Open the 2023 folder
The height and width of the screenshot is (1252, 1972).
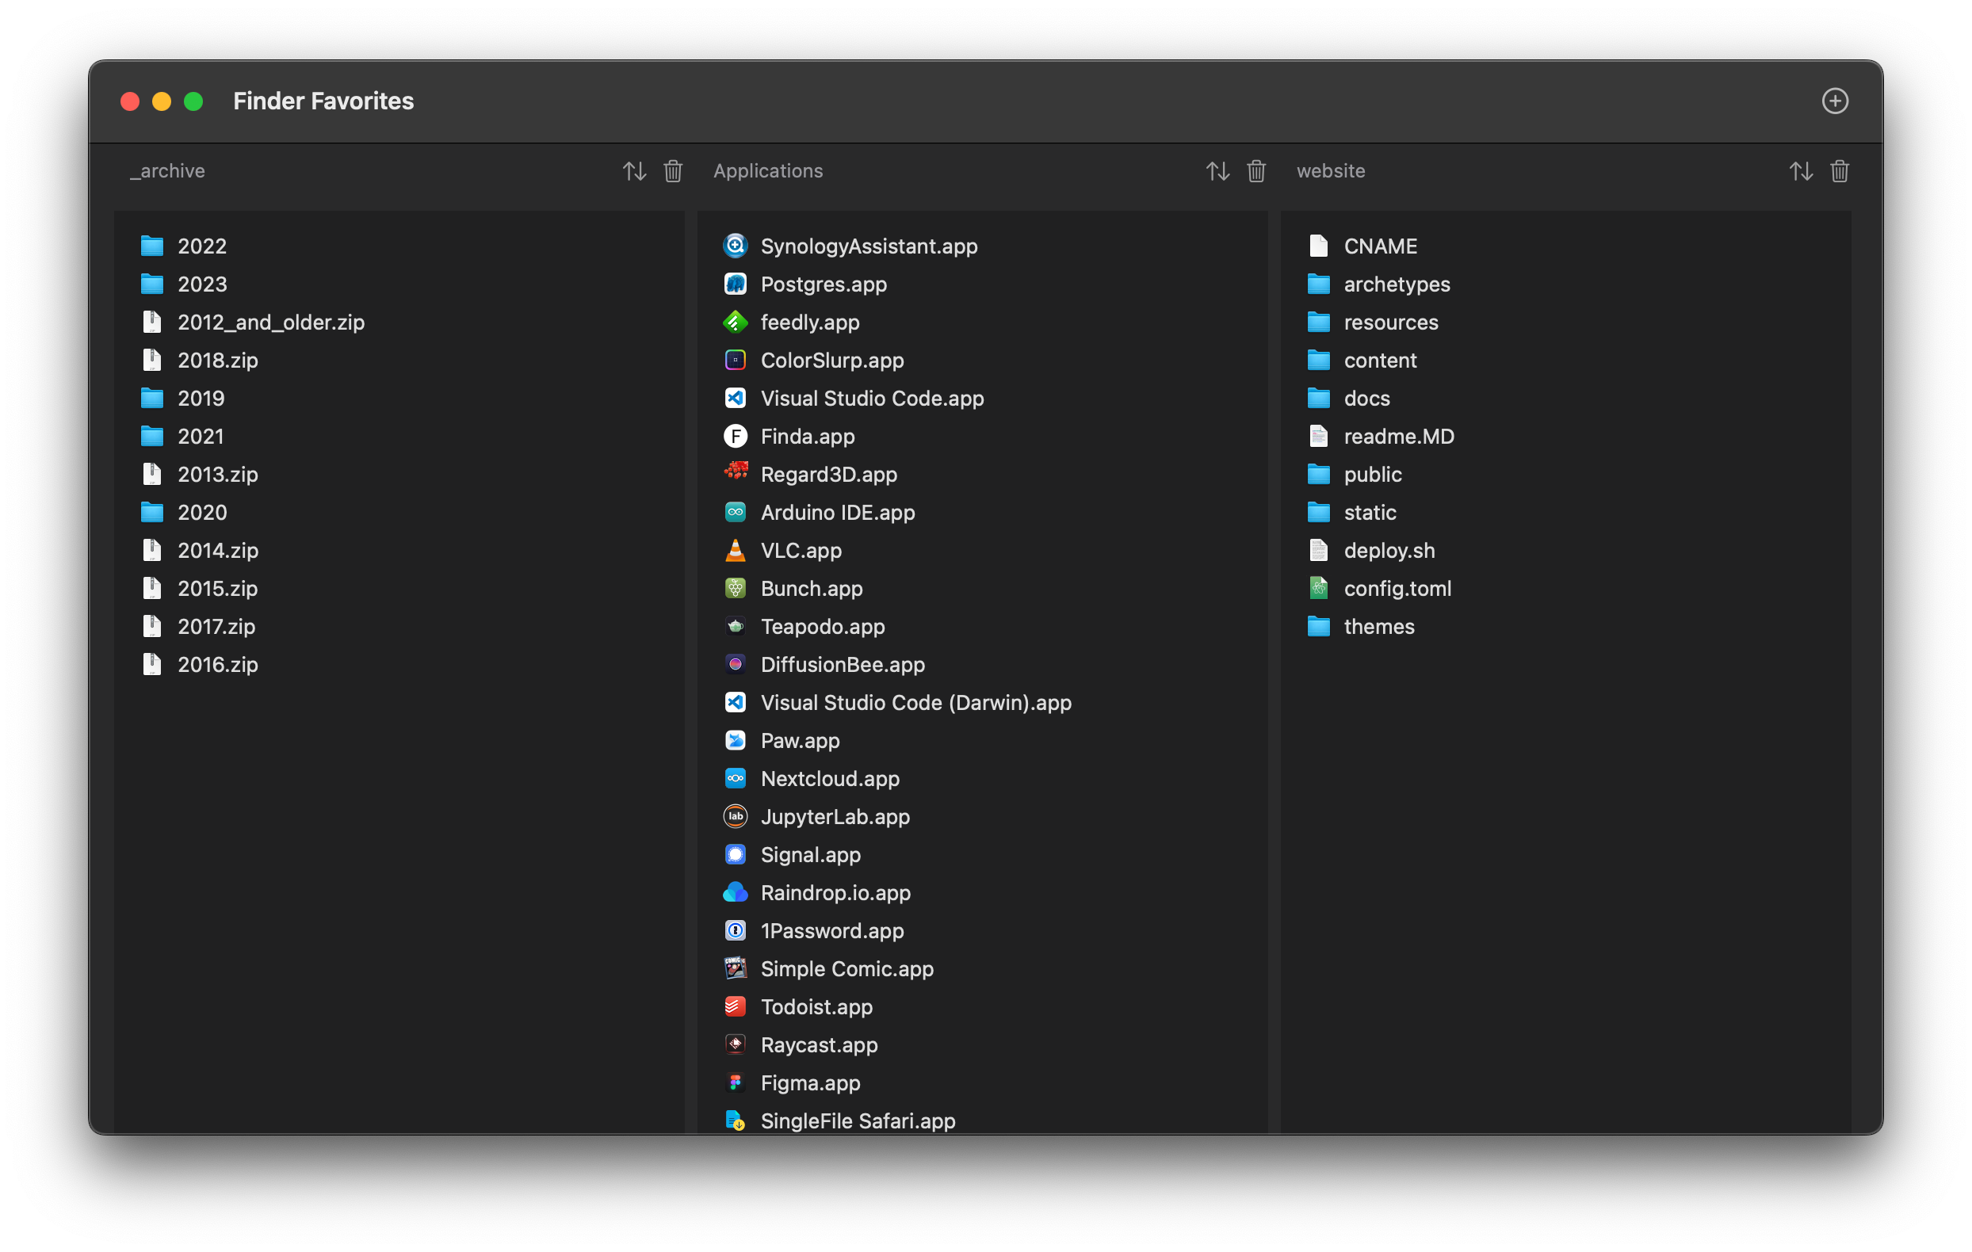[202, 284]
